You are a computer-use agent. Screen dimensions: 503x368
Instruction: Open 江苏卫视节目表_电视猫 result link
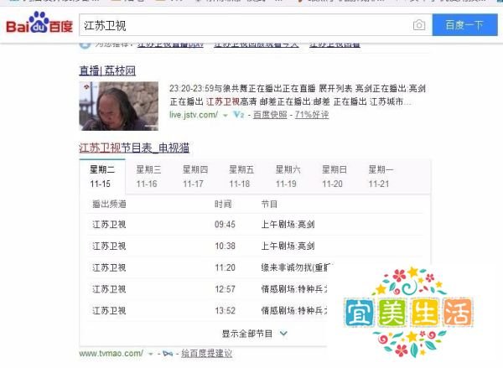(134, 148)
